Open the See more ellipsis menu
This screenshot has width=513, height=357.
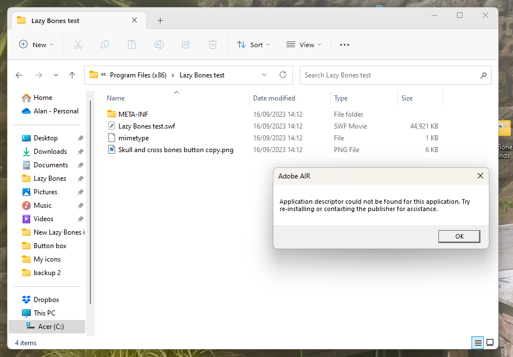coord(345,45)
